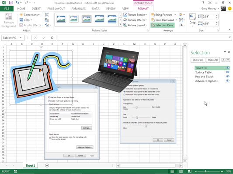Click the Undo arrow icon
233x174 pixels.
[x=17, y=3]
